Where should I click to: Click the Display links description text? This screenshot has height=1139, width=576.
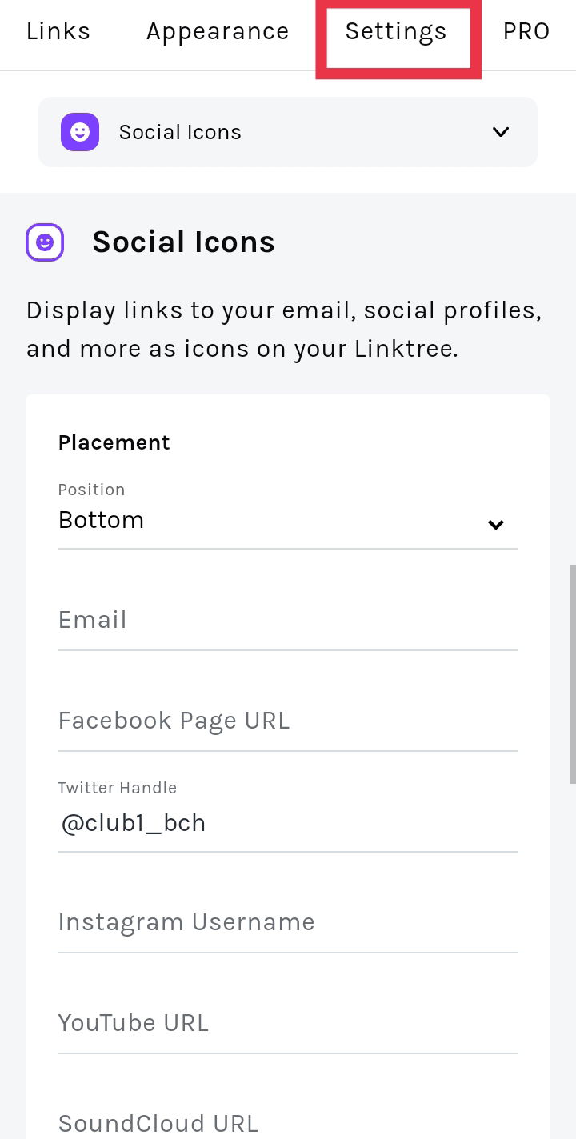tap(284, 330)
